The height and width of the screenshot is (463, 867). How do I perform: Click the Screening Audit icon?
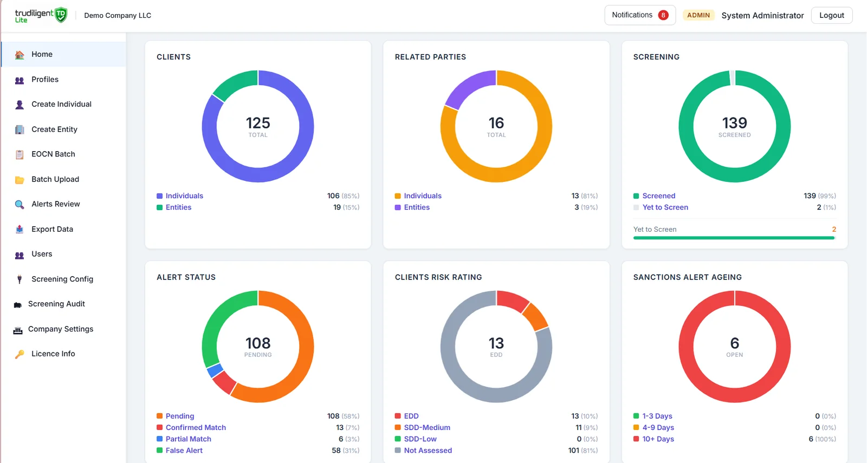coord(17,304)
